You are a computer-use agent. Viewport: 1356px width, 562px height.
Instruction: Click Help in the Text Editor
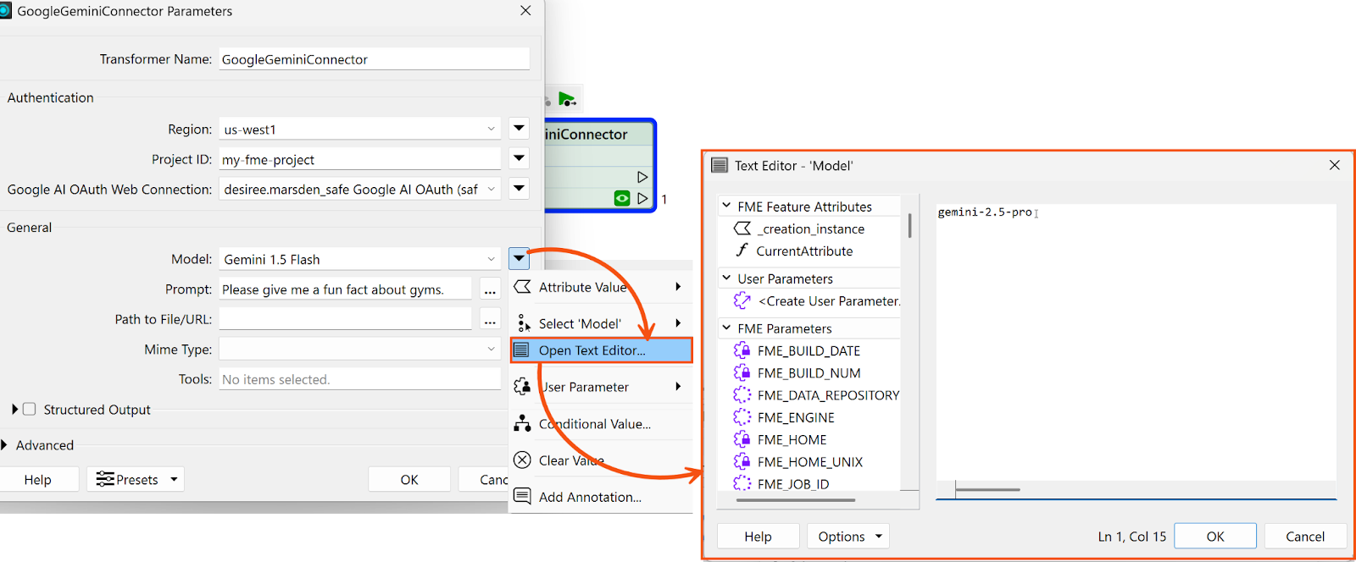coord(758,536)
